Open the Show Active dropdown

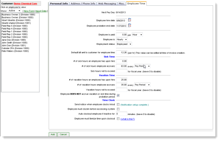click(x=15, y=11)
